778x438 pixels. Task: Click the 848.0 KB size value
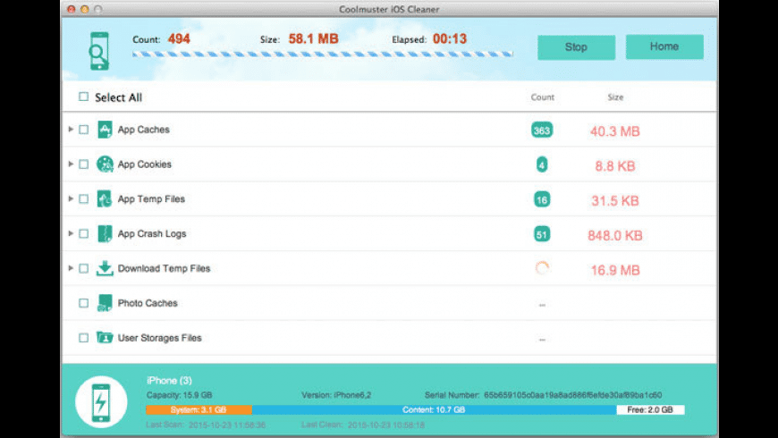pyautogui.click(x=614, y=236)
